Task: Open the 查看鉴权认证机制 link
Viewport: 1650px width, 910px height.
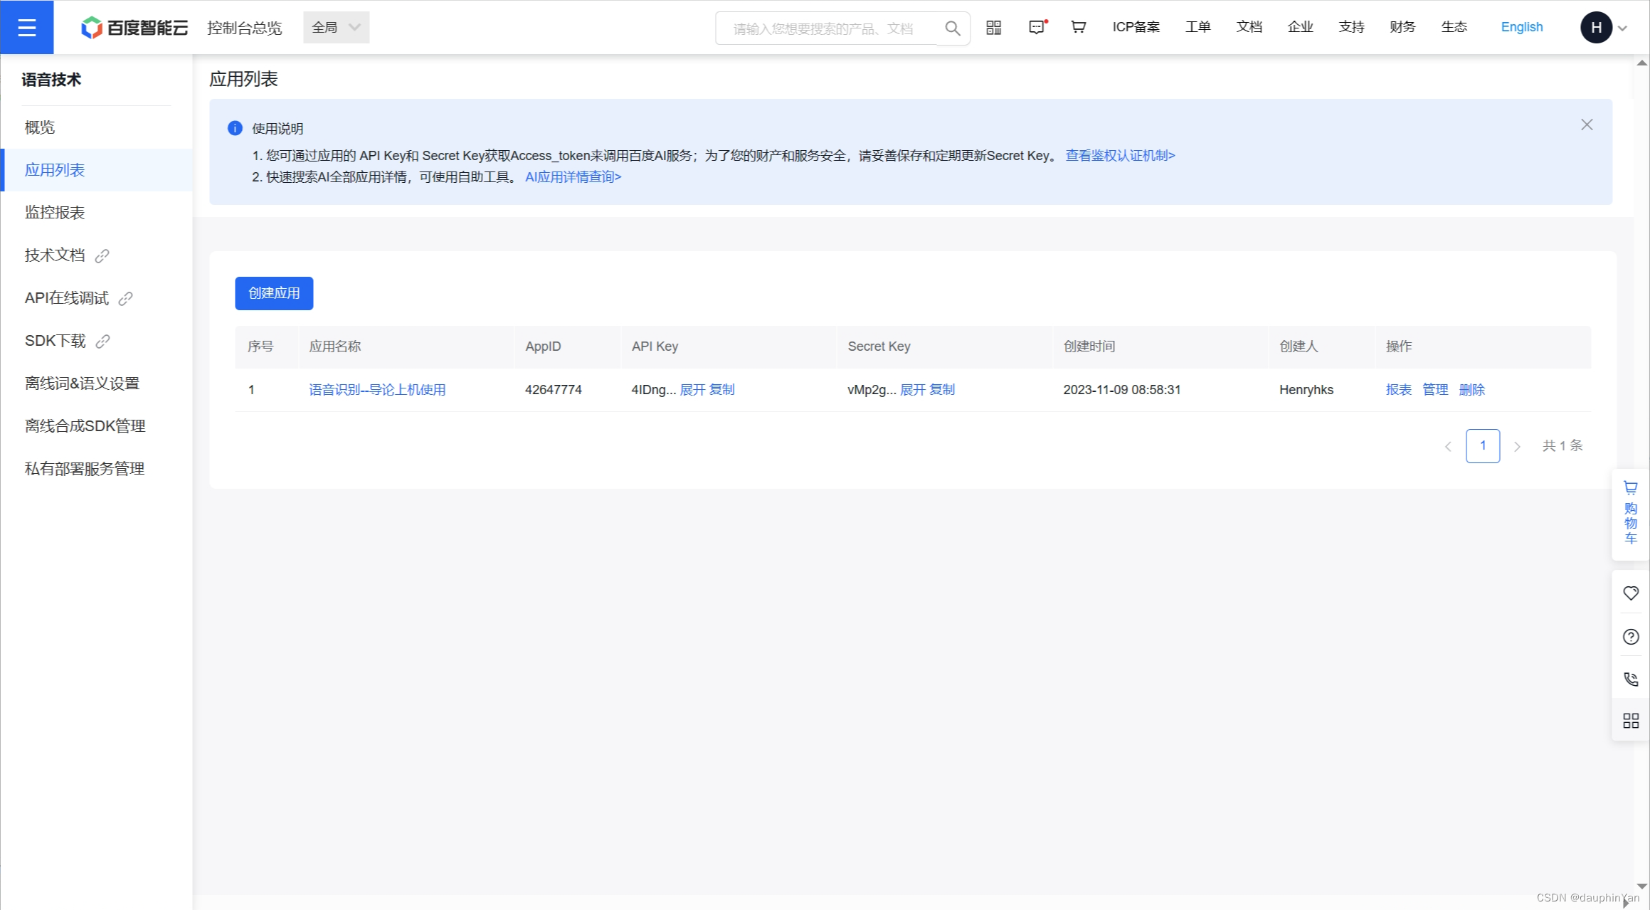Action: [x=1120, y=155]
